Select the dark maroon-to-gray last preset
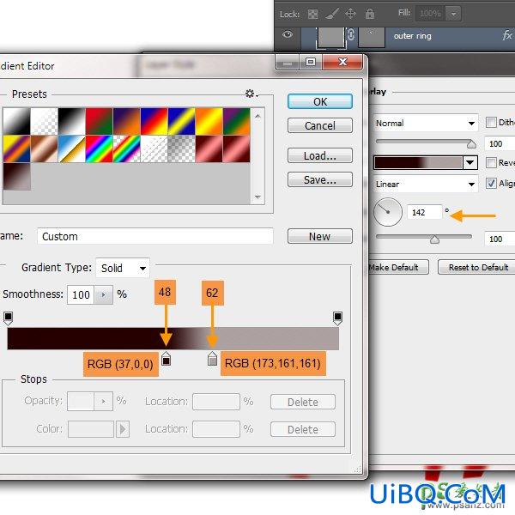The image size is (515, 515). point(17,176)
